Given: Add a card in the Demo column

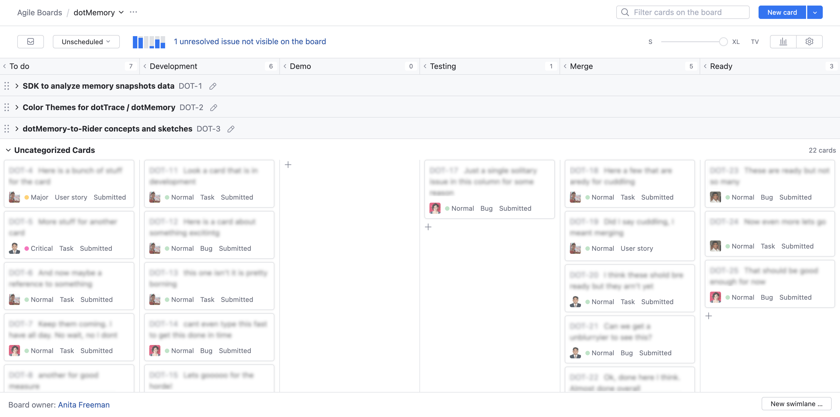Looking at the screenshot, I should 288,165.
